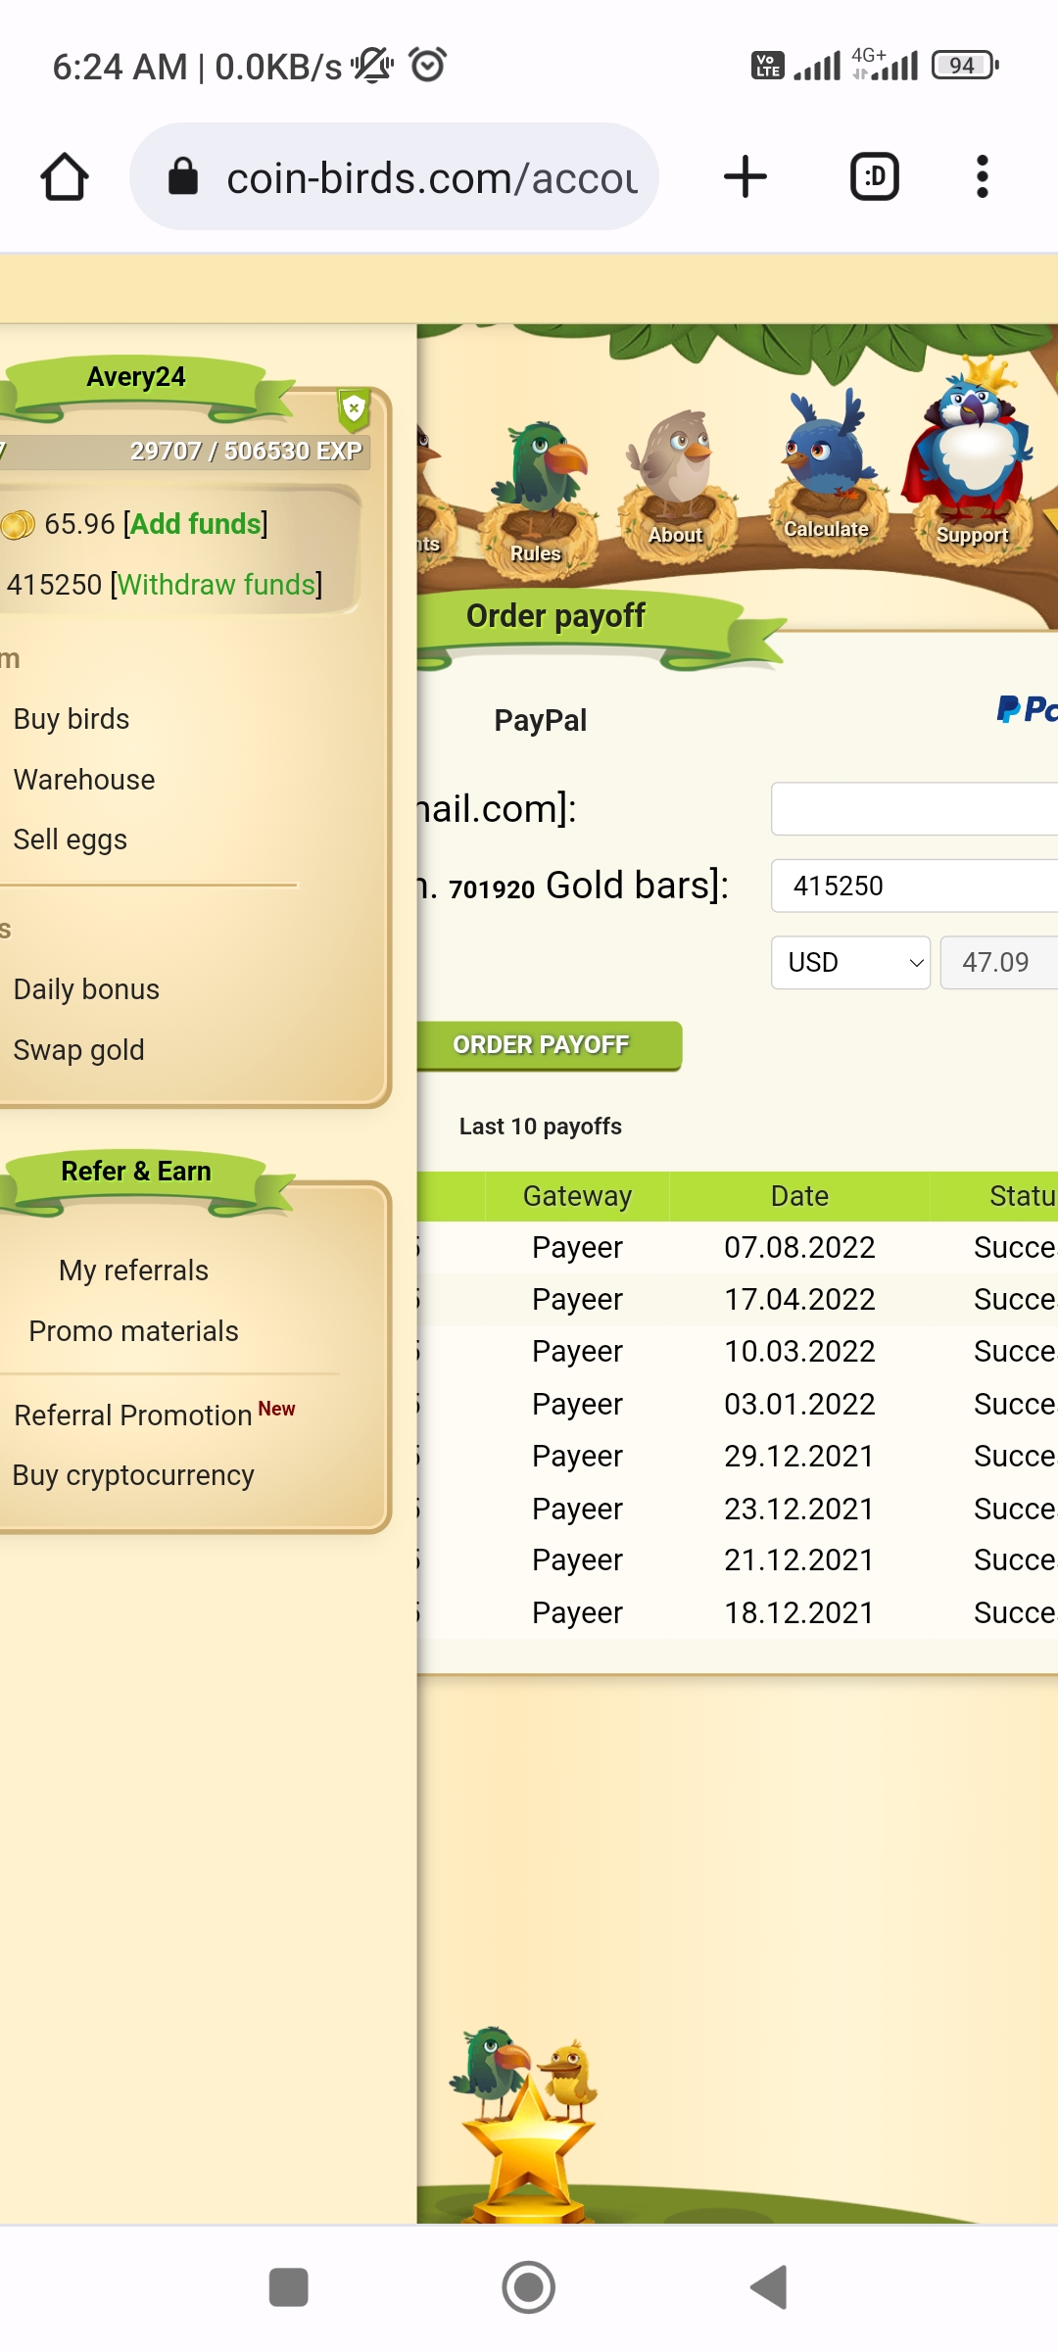Open the browser three-dot menu
This screenshot has height=2351, width=1058.
pyautogui.click(x=983, y=177)
